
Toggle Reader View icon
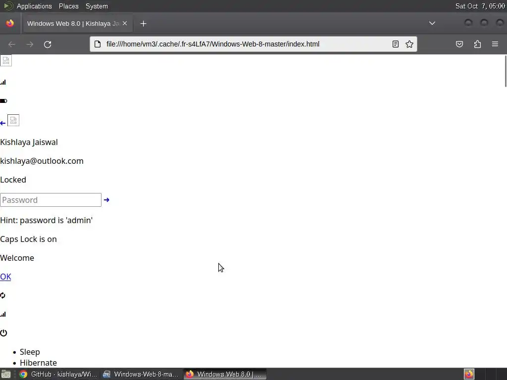coord(396,44)
